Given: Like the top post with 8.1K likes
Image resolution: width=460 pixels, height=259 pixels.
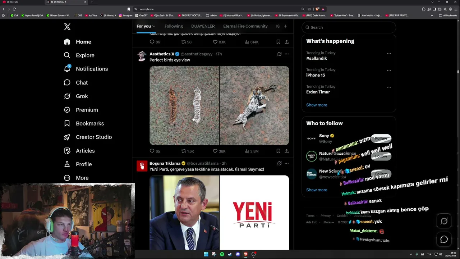Looking at the screenshot, I should [219, 42].
